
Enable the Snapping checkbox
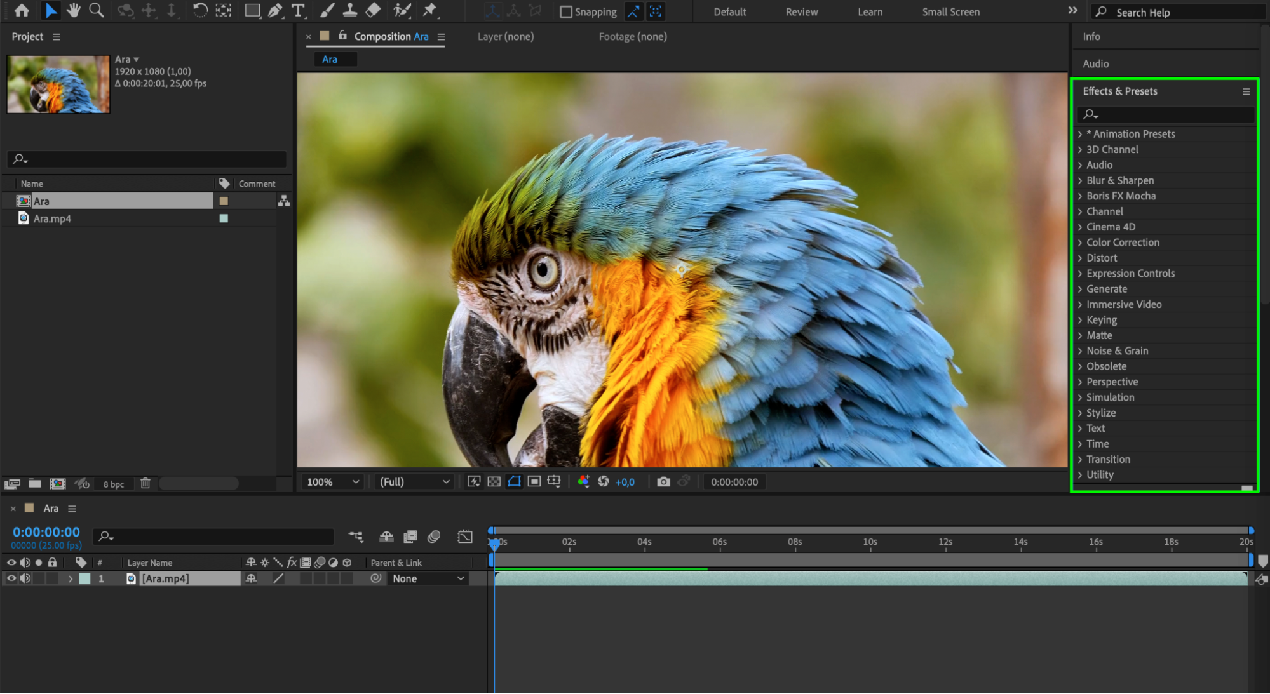(x=565, y=11)
